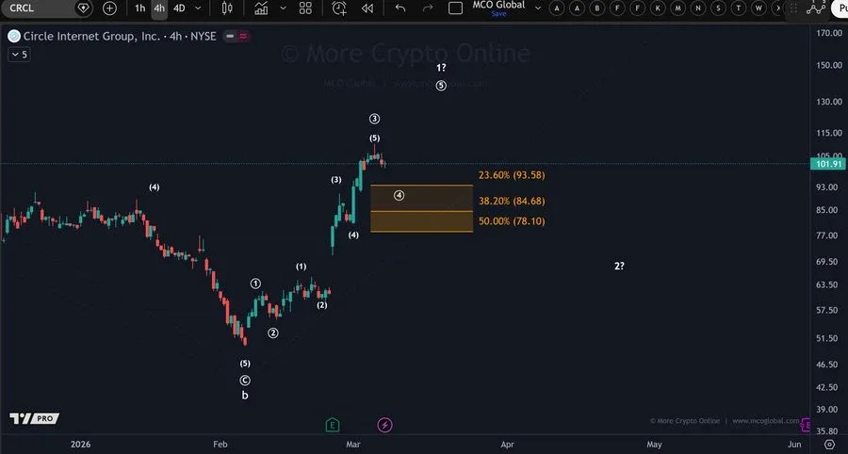Open the line path drawing tool icon
Viewport: 848px width, 454px height.
(x=816, y=8)
